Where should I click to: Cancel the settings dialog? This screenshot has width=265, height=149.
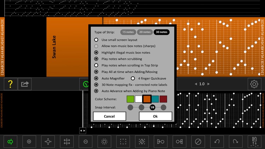tap(110, 116)
